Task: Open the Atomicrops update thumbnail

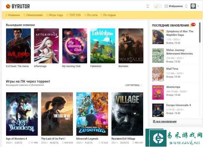Action: tap(158, 92)
